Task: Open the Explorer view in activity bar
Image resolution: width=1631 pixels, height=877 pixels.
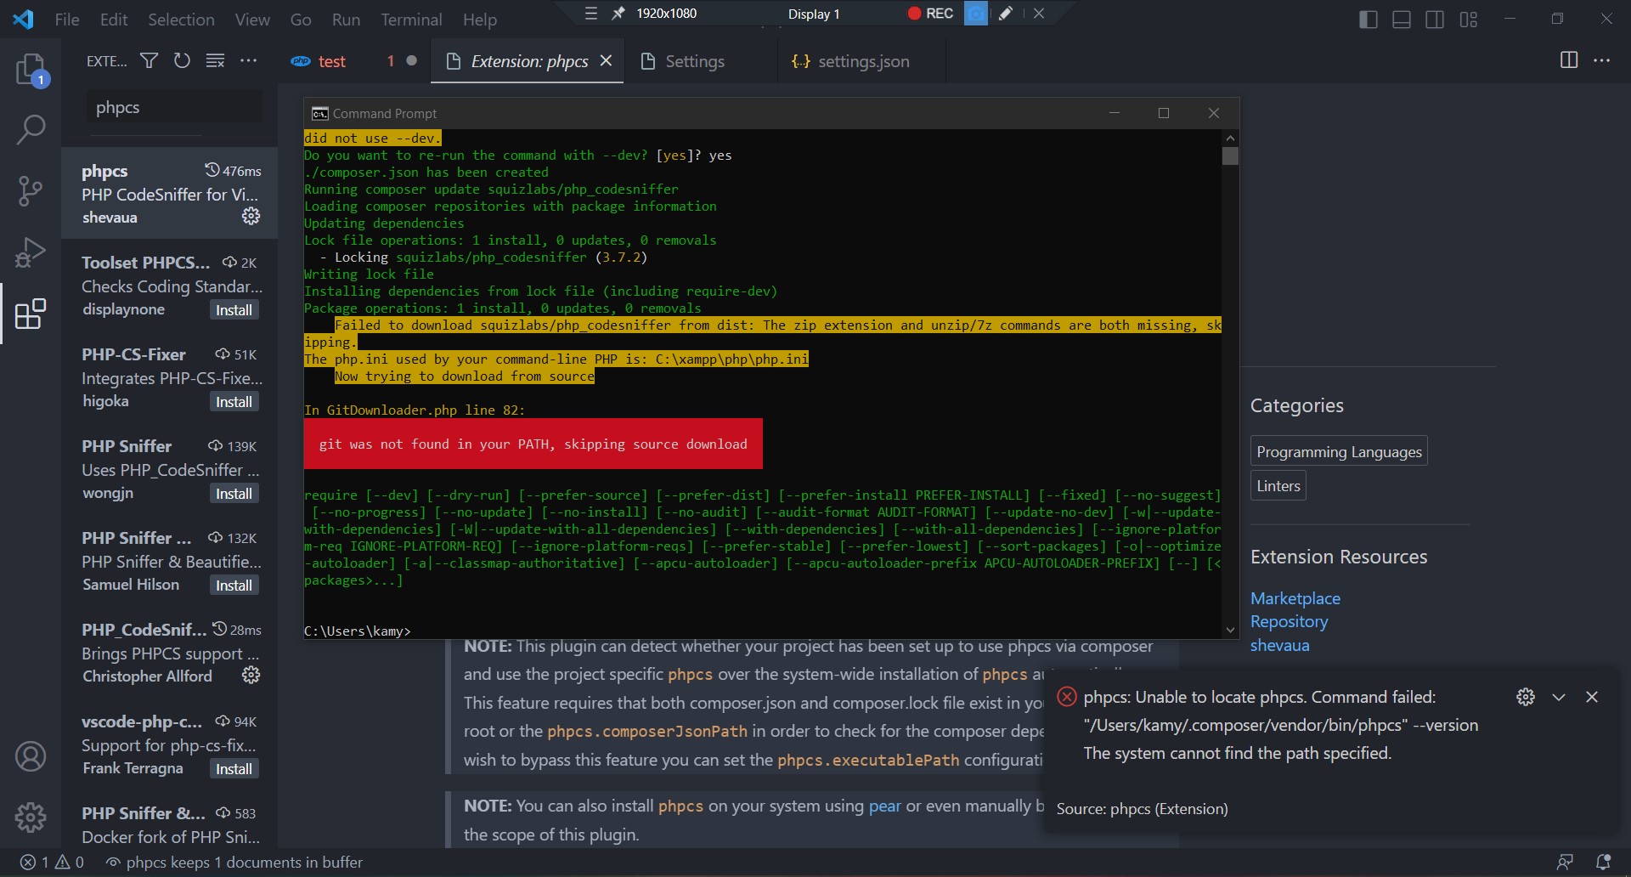Action: pyautogui.click(x=31, y=69)
